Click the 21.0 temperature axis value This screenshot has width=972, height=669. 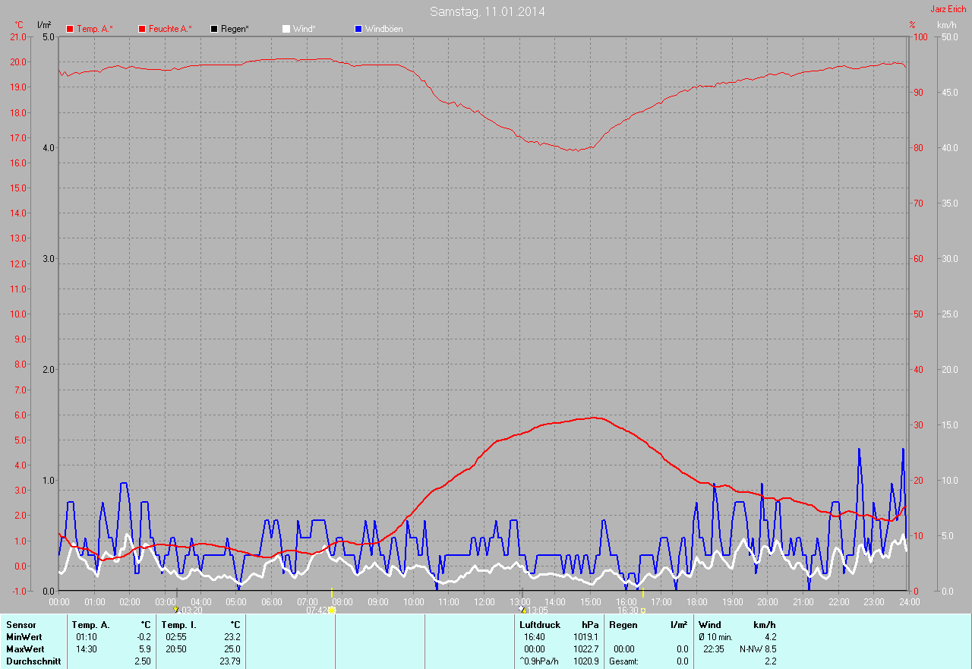[x=17, y=36]
